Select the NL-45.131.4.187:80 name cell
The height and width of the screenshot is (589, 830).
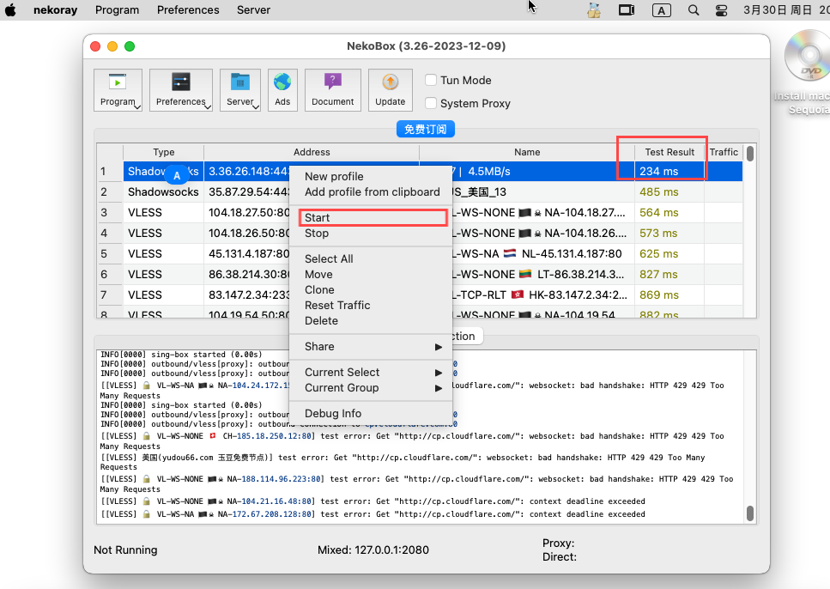543,253
